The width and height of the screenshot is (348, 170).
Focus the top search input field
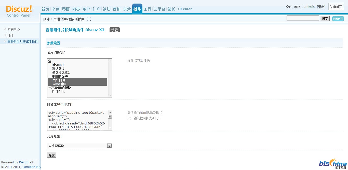pos(303,18)
